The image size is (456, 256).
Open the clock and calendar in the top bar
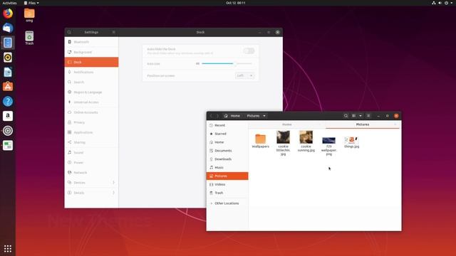coord(236,3)
